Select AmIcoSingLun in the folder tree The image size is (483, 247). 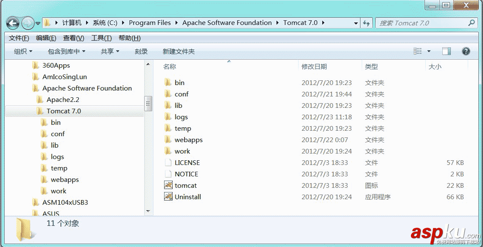coord(65,77)
